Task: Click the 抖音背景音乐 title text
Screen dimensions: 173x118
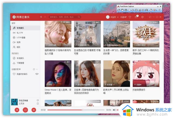Action: pyautogui.click(x=139, y=90)
